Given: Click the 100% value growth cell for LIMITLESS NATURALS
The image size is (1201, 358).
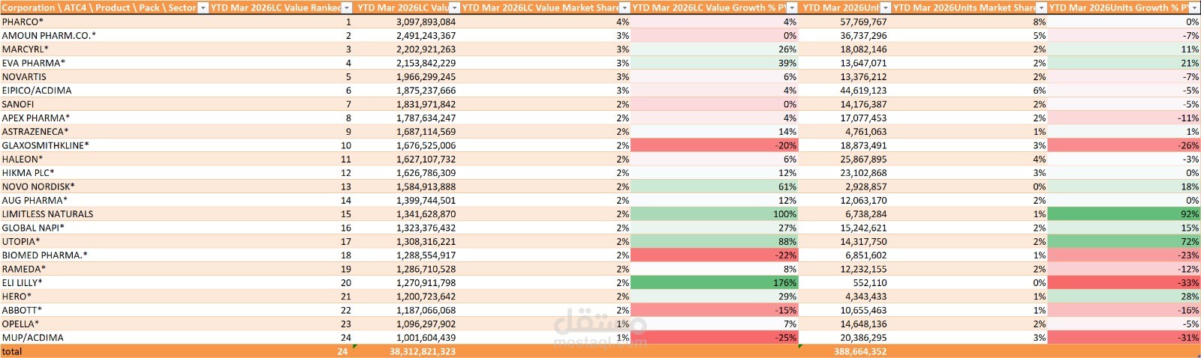Looking at the screenshot, I should tap(715, 213).
